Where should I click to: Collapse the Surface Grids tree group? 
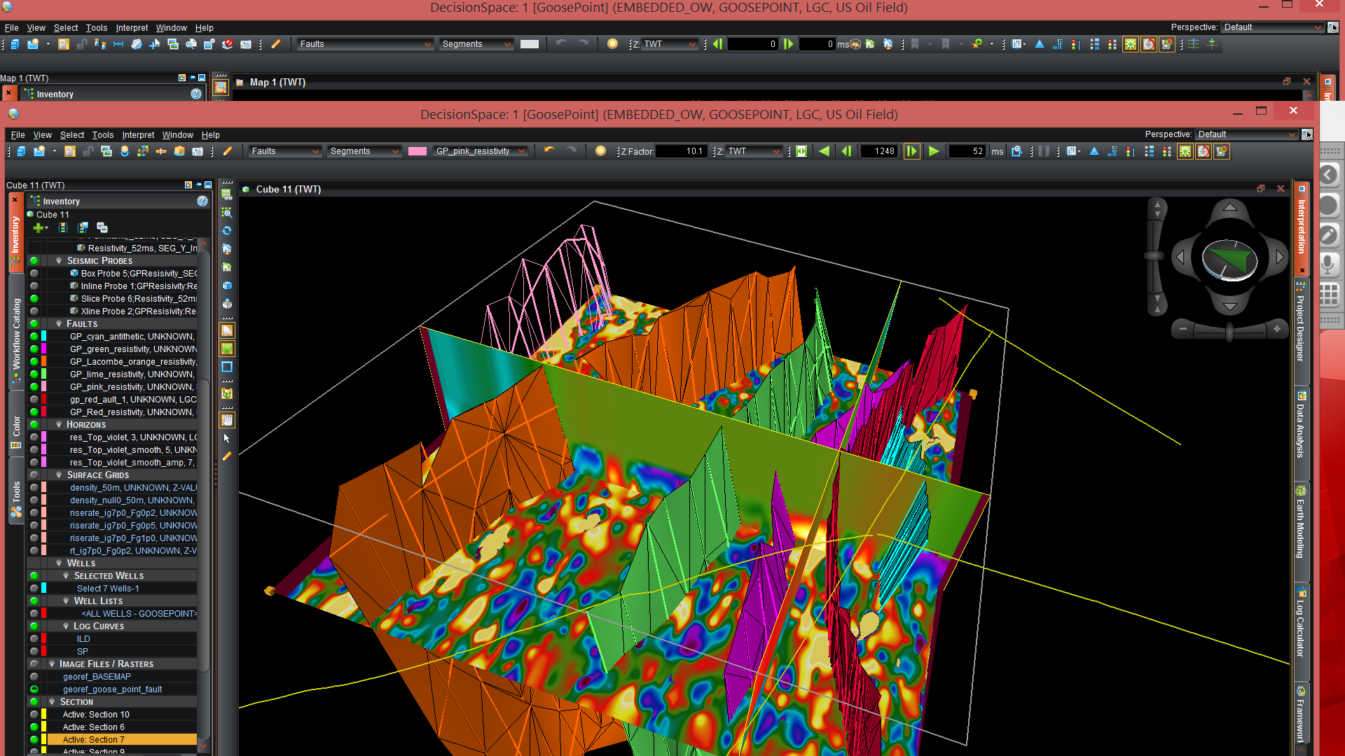pos(59,475)
